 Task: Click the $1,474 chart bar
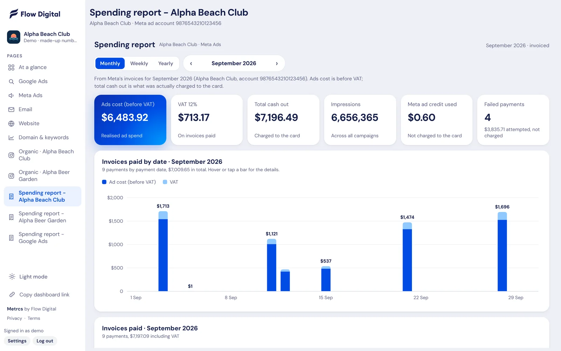pyautogui.click(x=407, y=257)
